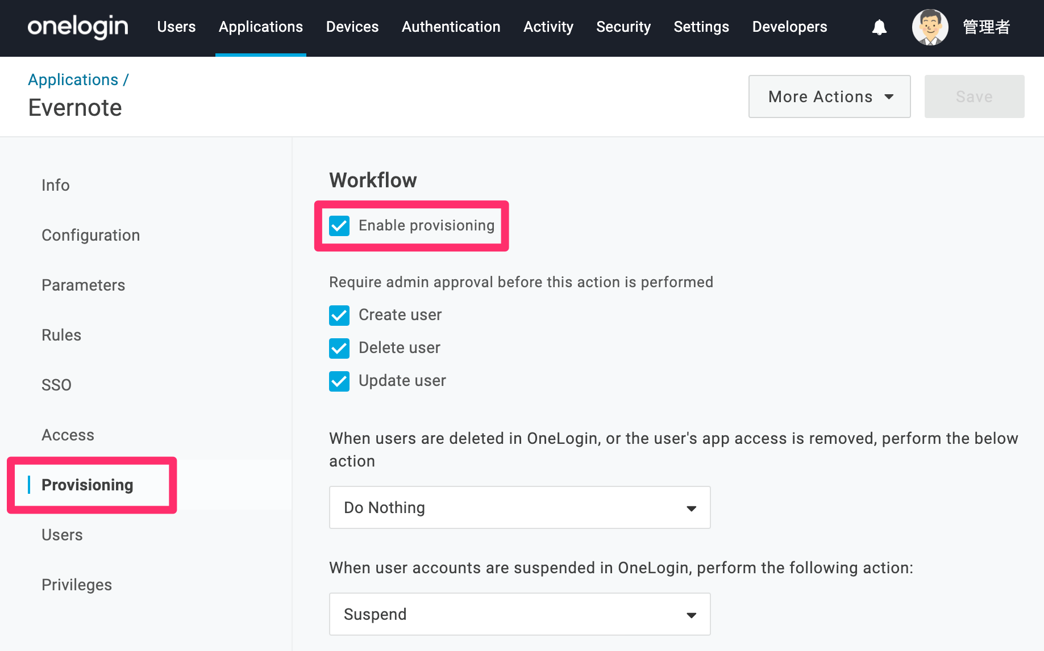Screen dimensions: 1044x651
Task: Expand the More Actions dropdown
Action: (830, 96)
